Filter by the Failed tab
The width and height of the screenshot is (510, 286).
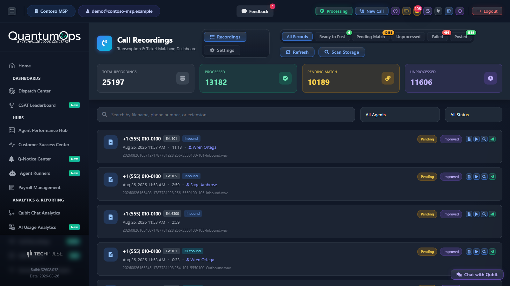(x=437, y=37)
